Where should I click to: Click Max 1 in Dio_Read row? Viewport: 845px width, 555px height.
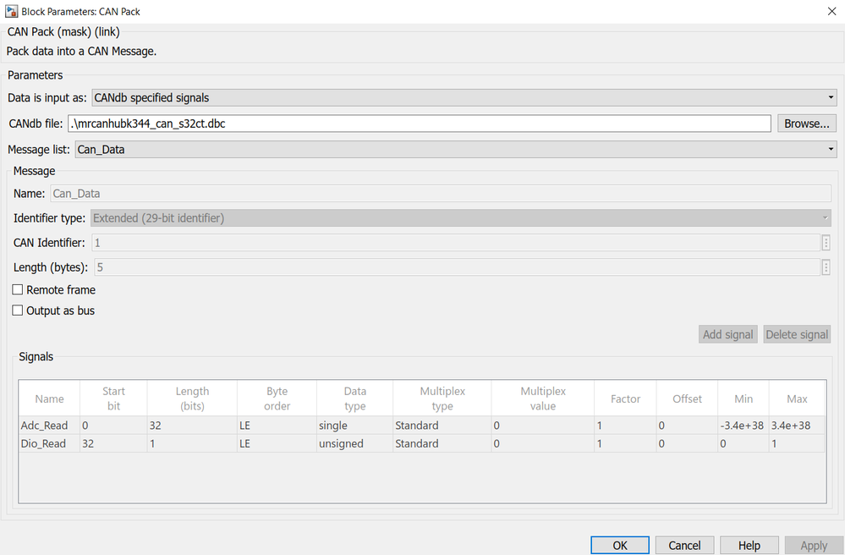797,443
